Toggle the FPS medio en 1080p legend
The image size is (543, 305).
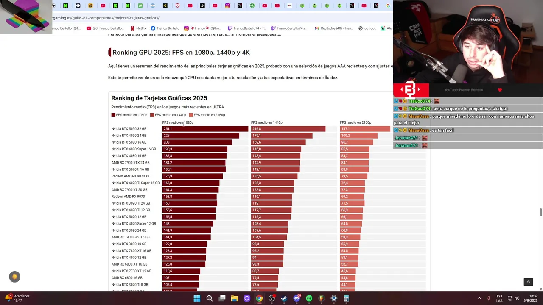(x=129, y=115)
